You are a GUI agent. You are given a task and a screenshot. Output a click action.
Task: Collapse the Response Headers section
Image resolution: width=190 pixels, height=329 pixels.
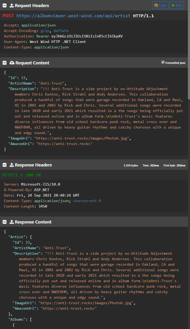coord(4,165)
